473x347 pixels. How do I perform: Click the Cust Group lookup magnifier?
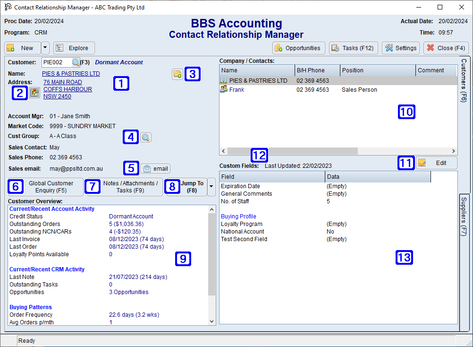(146, 137)
